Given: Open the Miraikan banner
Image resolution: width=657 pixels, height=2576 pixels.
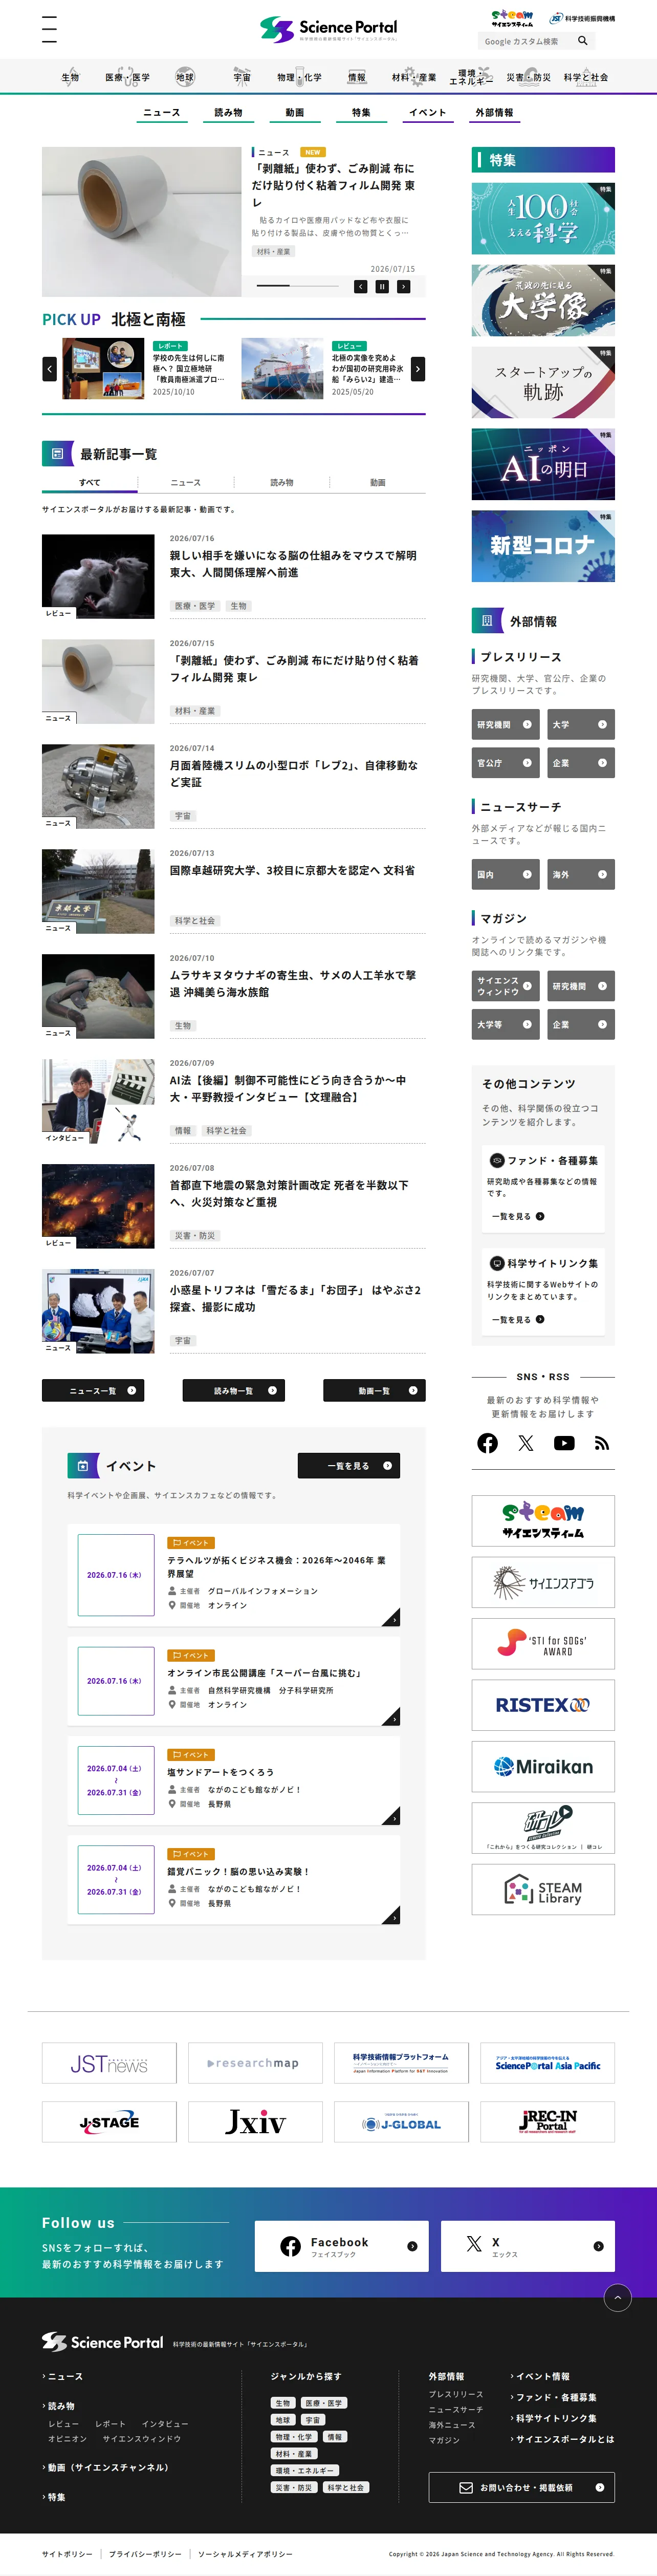Looking at the screenshot, I should coord(543,1767).
